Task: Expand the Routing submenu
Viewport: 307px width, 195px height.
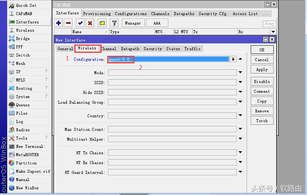Action: coord(47,88)
